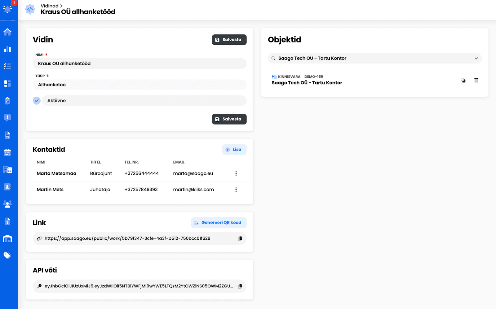Open the people group icon in sidebar
This screenshot has height=309, width=496.
7,204
